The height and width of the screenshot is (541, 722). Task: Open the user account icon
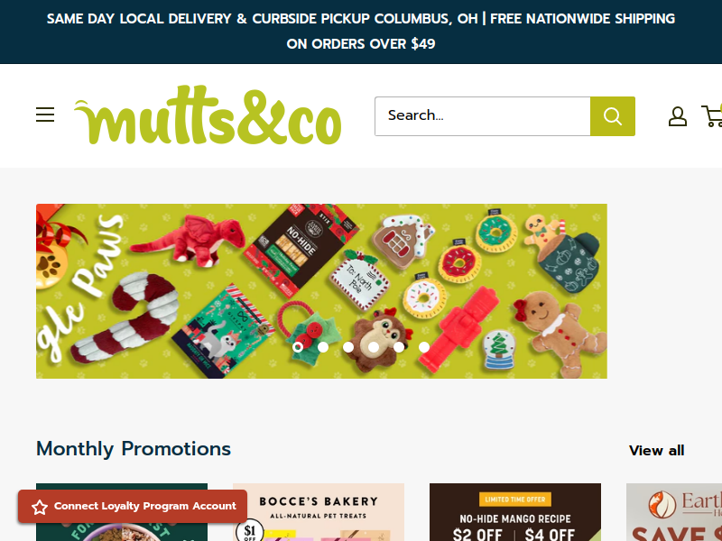pos(678,116)
